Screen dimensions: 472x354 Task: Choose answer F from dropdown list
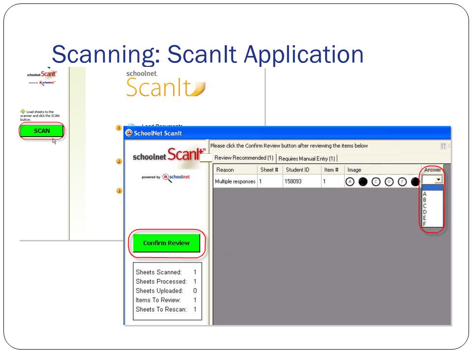pyautogui.click(x=432, y=224)
